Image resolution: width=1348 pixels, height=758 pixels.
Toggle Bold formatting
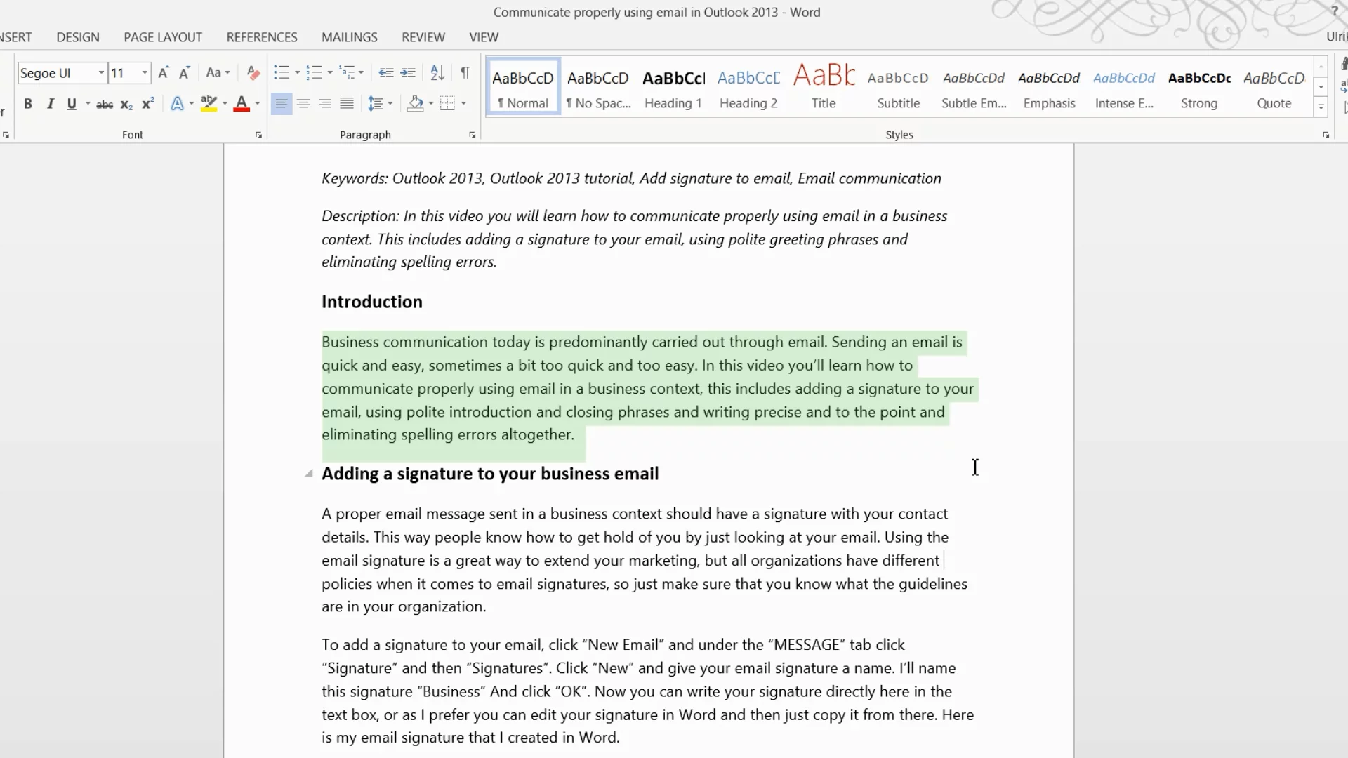pyautogui.click(x=28, y=105)
